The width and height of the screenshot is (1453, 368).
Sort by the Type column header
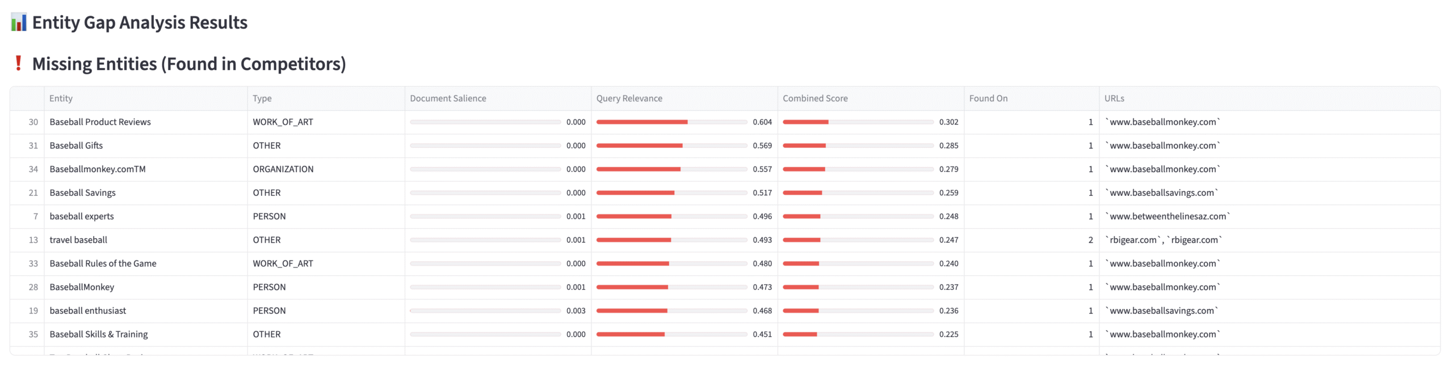point(262,99)
